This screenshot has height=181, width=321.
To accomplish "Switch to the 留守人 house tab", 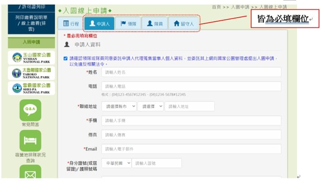I will pyautogui.click(x=183, y=24).
